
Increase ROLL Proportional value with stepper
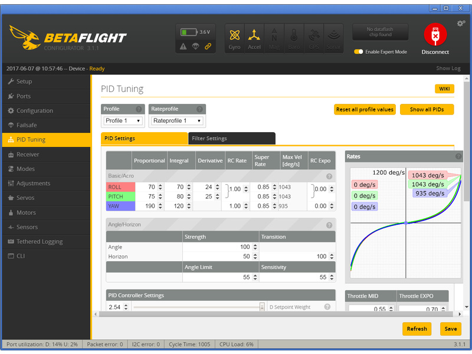(x=160, y=185)
